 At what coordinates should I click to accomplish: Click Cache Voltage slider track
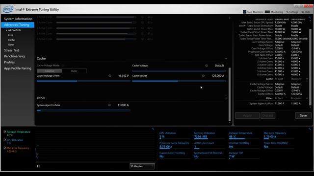[x=179, y=71]
